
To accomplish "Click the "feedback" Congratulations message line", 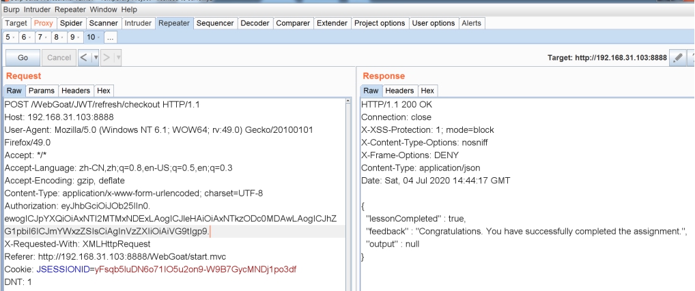I will click(526, 231).
